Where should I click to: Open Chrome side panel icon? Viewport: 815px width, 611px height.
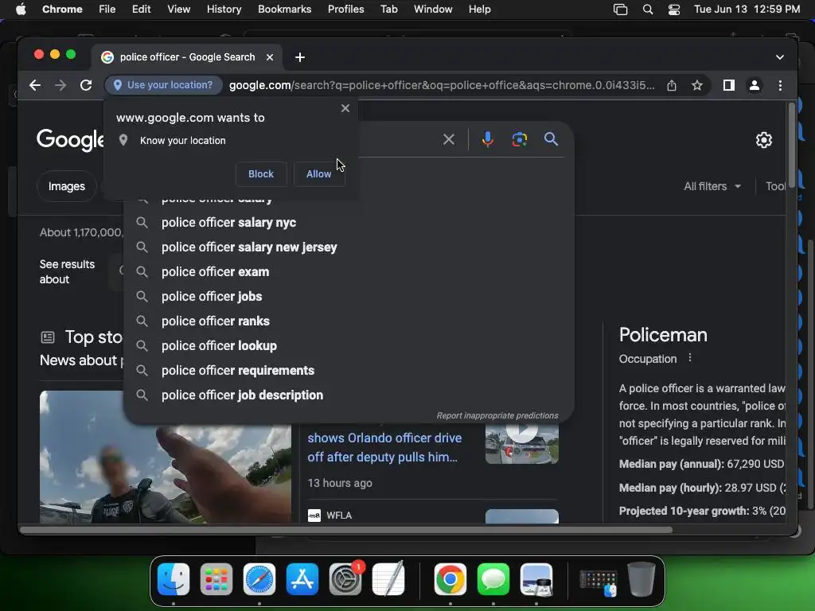point(729,85)
